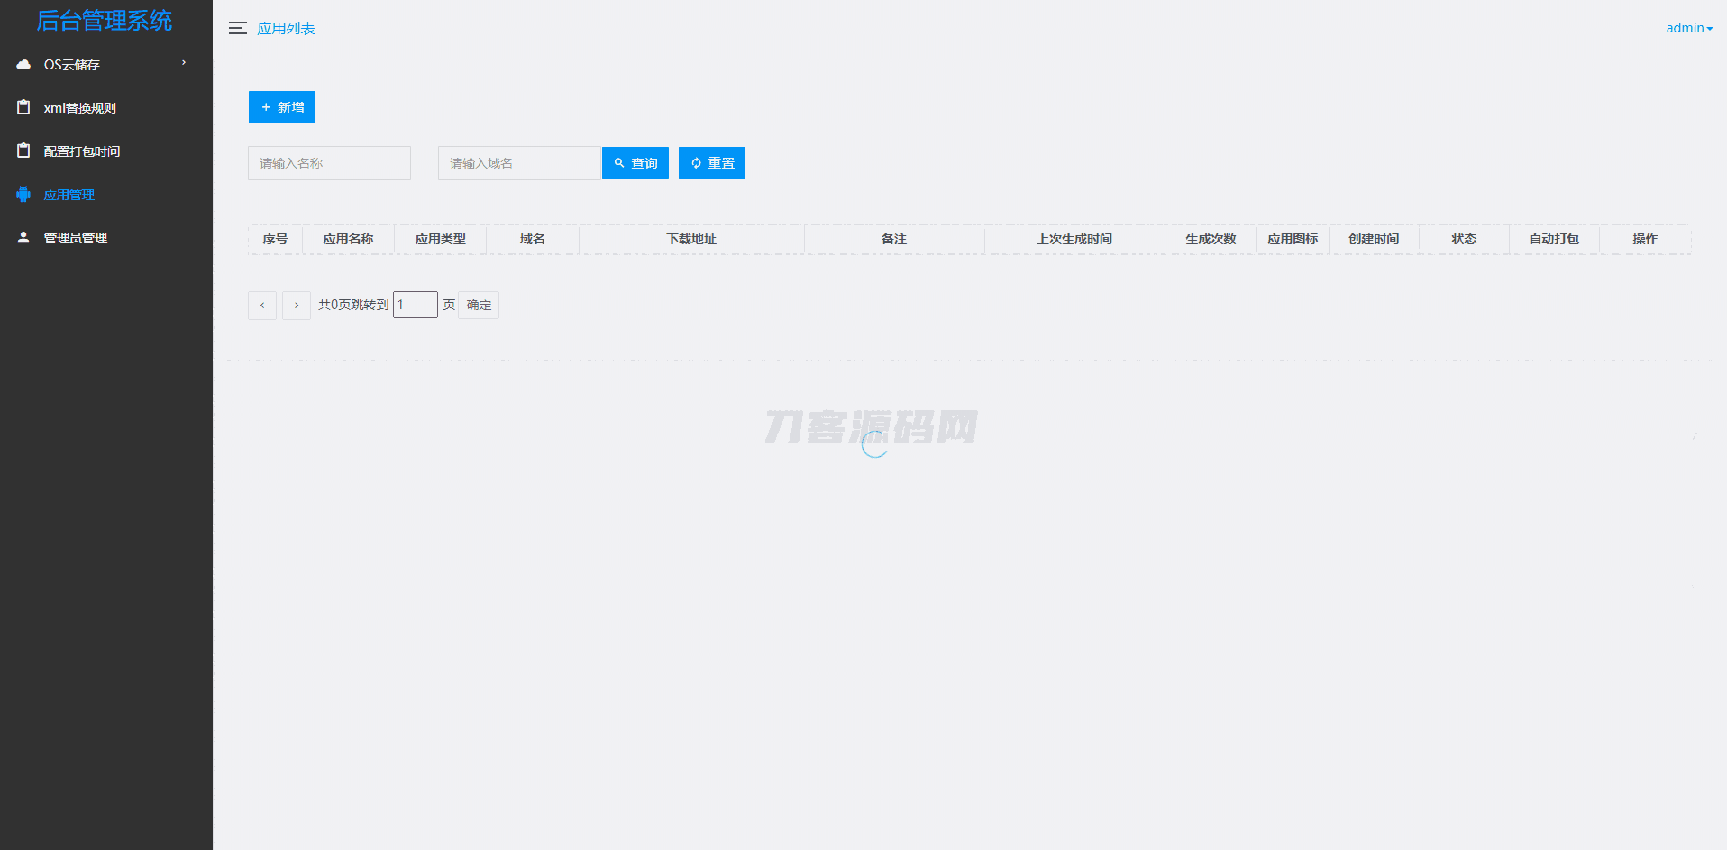The height and width of the screenshot is (850, 1727).
Task: Open the admin account dropdown
Action: tap(1688, 27)
